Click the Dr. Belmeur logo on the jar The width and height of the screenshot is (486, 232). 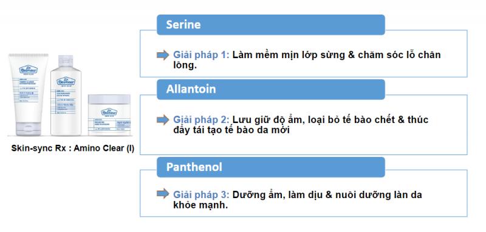click(x=109, y=113)
